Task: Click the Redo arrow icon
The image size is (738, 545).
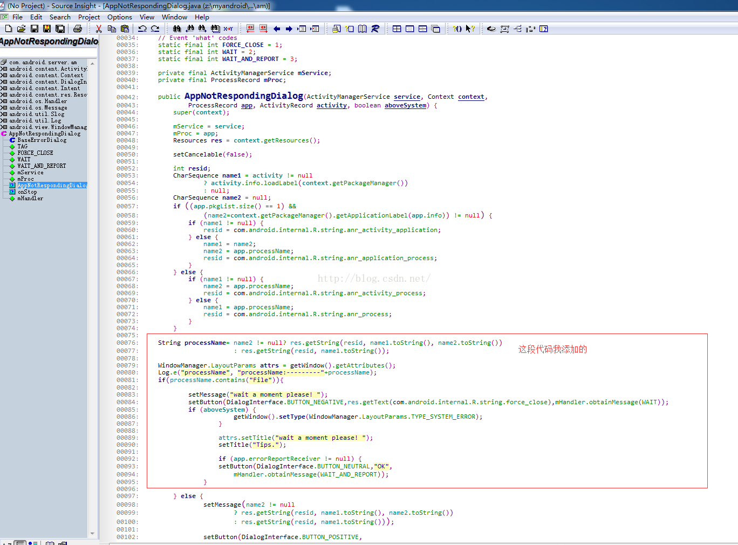Action: point(155,29)
